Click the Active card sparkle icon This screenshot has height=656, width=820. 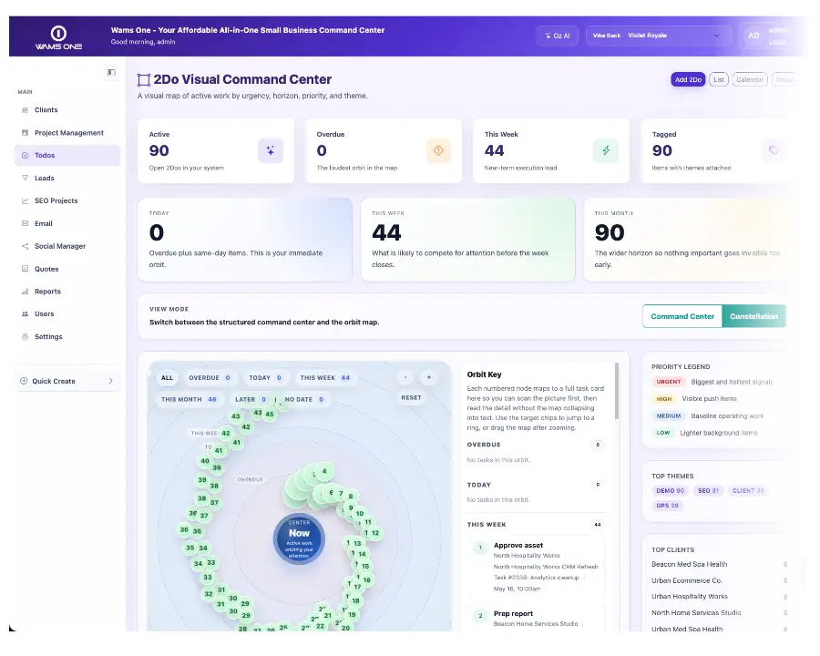(271, 150)
